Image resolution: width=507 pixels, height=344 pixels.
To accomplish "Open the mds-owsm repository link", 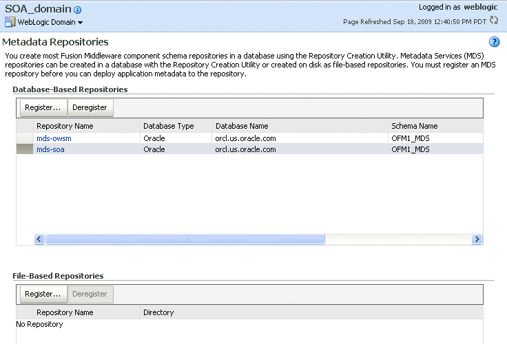I will pos(54,138).
